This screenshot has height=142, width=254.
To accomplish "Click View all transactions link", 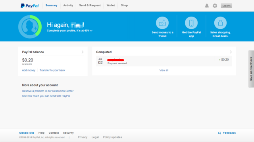I will (x=164, y=70).
